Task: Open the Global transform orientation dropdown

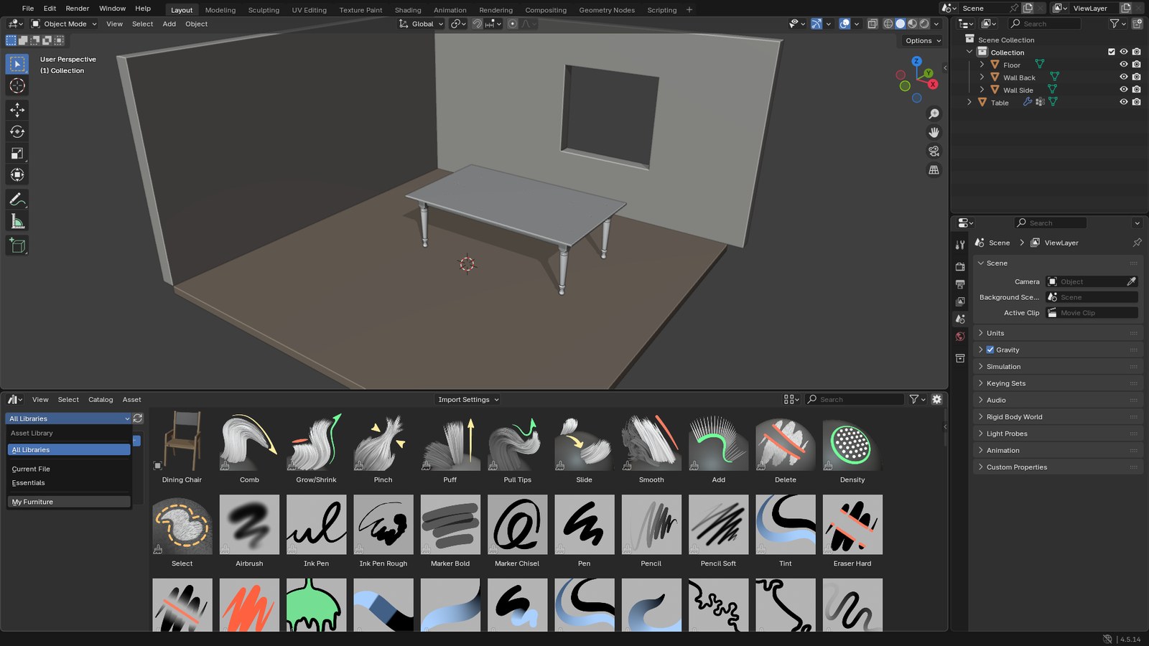Action: point(422,24)
